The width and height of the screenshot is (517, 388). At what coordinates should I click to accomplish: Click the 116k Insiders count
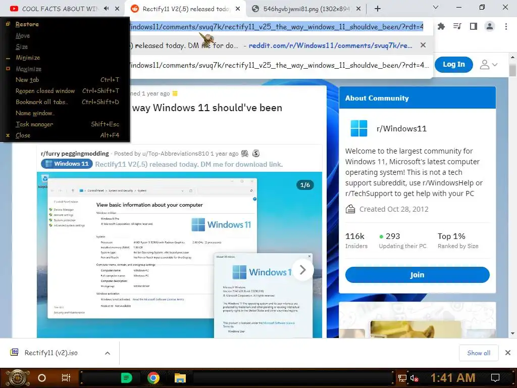click(x=356, y=240)
